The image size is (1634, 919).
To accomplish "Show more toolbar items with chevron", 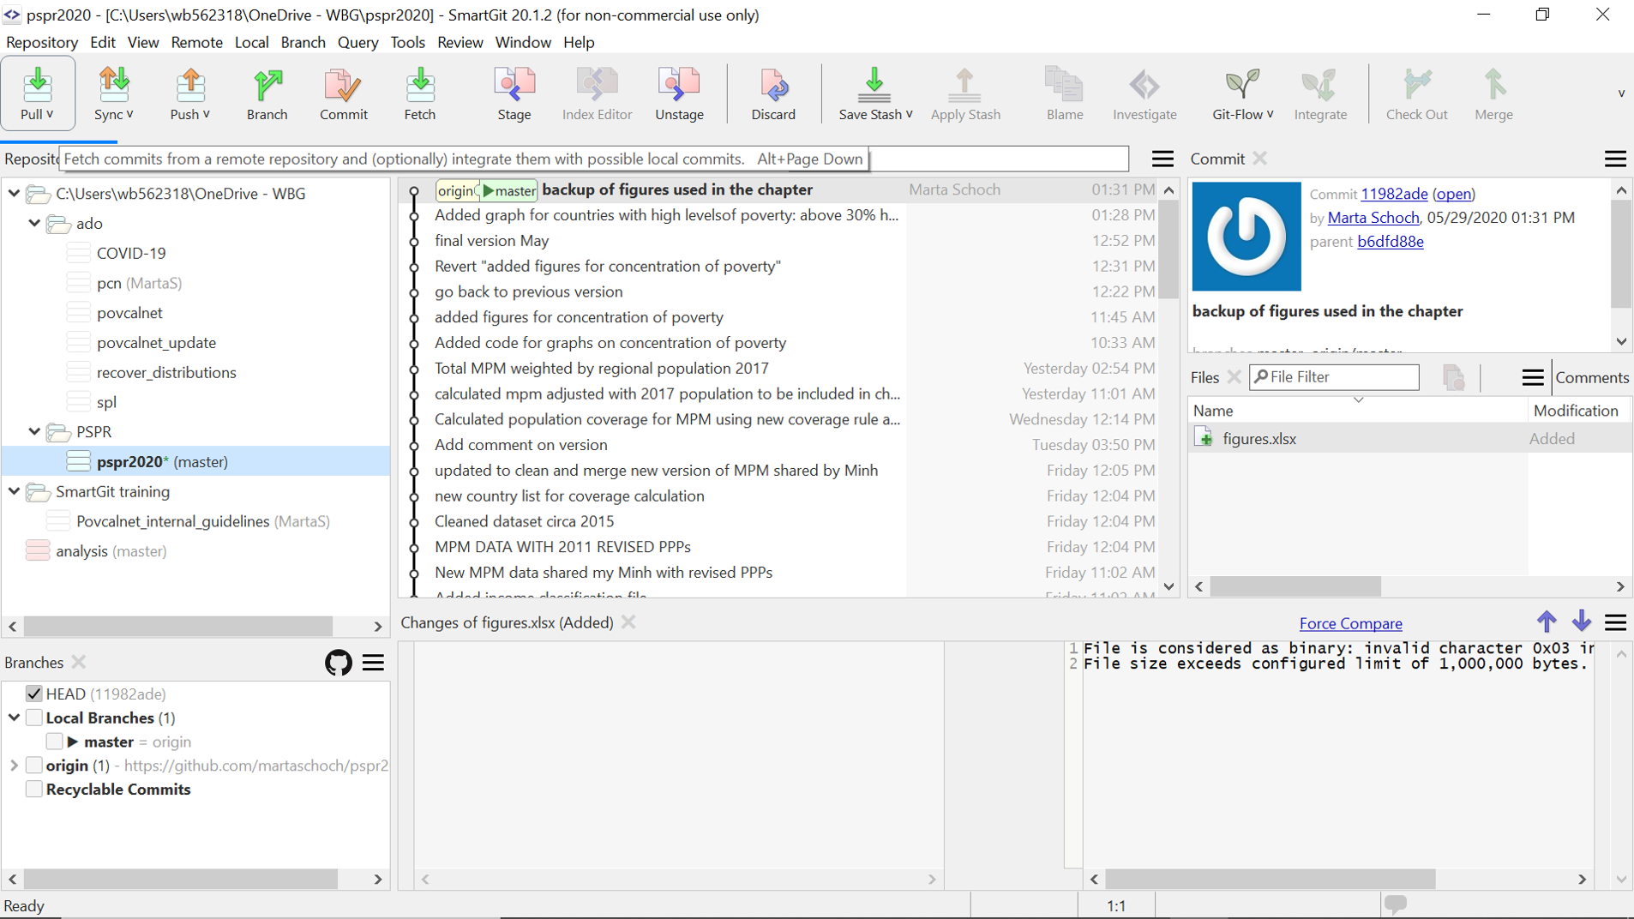I will point(1621,93).
